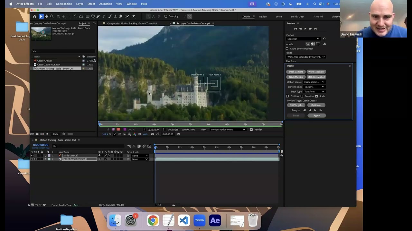
Task: Expand Castle-Crest.ai layer properties
Action: tap(45, 156)
